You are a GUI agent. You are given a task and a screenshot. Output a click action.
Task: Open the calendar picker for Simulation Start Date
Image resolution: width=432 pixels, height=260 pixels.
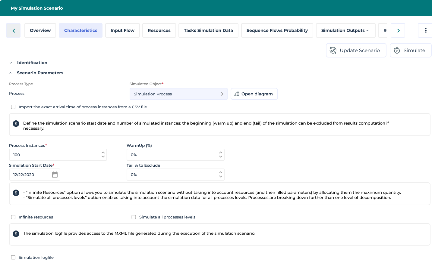pyautogui.click(x=55, y=175)
